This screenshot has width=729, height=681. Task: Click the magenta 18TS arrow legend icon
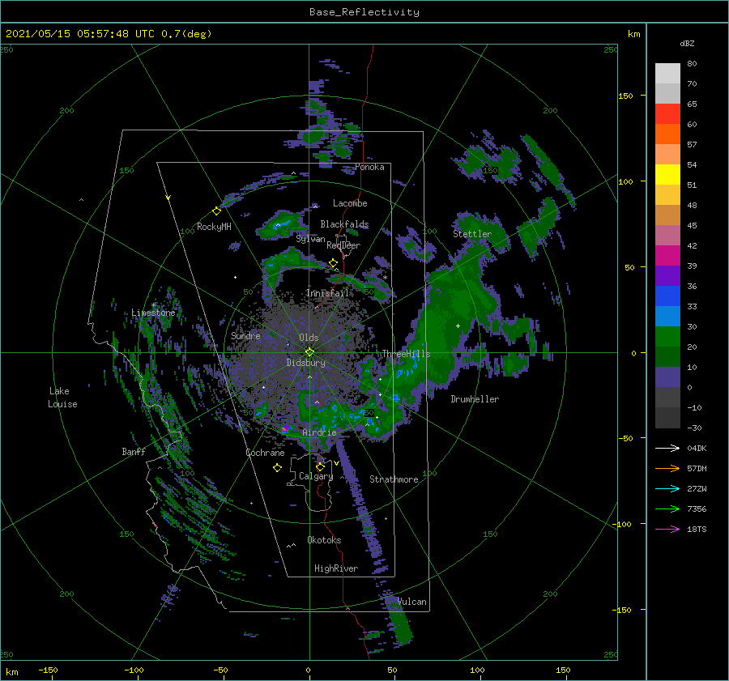pos(667,529)
